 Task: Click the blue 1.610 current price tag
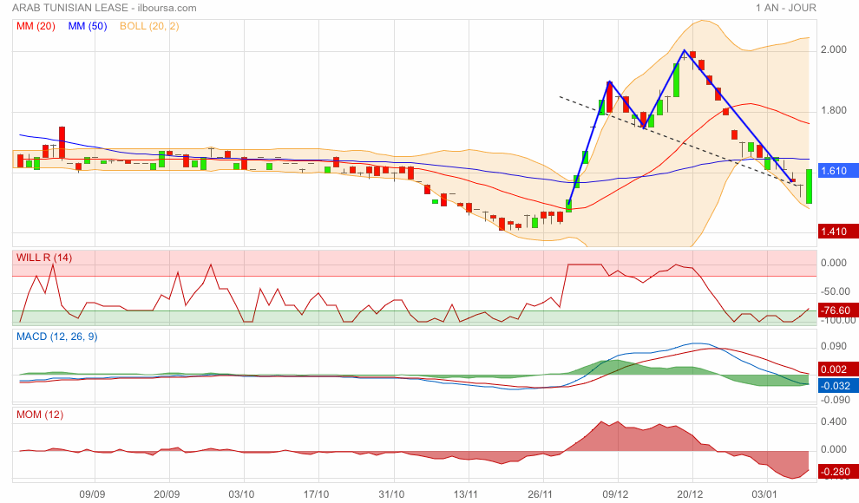[837, 171]
